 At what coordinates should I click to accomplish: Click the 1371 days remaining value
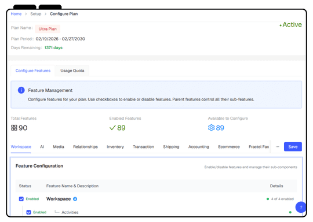tap(53, 47)
